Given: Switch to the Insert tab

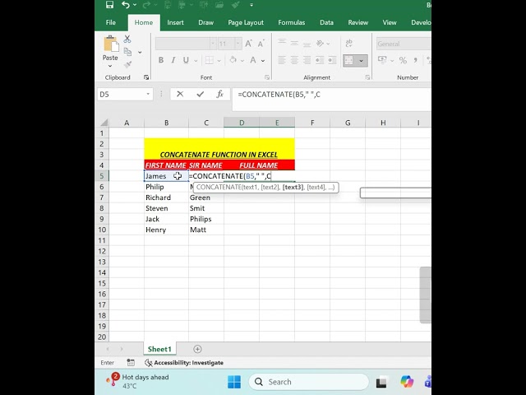Looking at the screenshot, I should click(175, 22).
